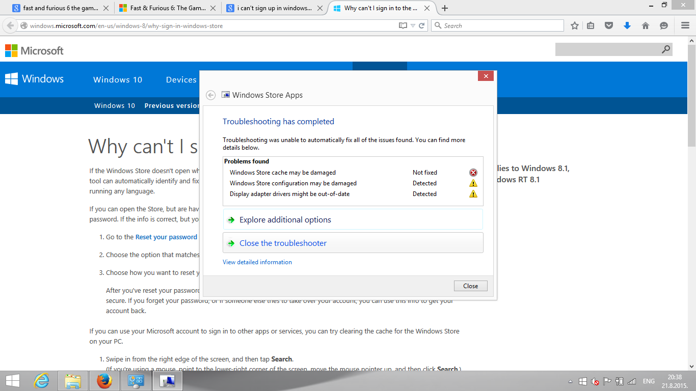Click the Close button in the dialog
696x391 pixels.
pyautogui.click(x=470, y=286)
